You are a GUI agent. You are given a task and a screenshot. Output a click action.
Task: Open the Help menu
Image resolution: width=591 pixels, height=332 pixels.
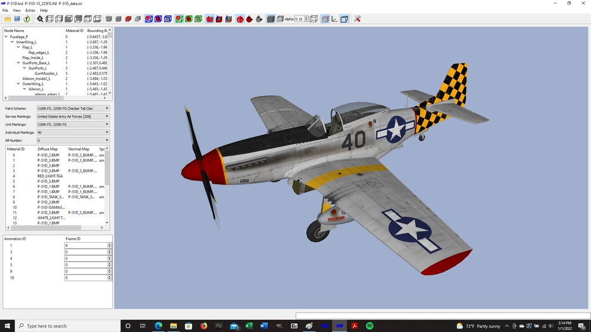click(x=44, y=11)
